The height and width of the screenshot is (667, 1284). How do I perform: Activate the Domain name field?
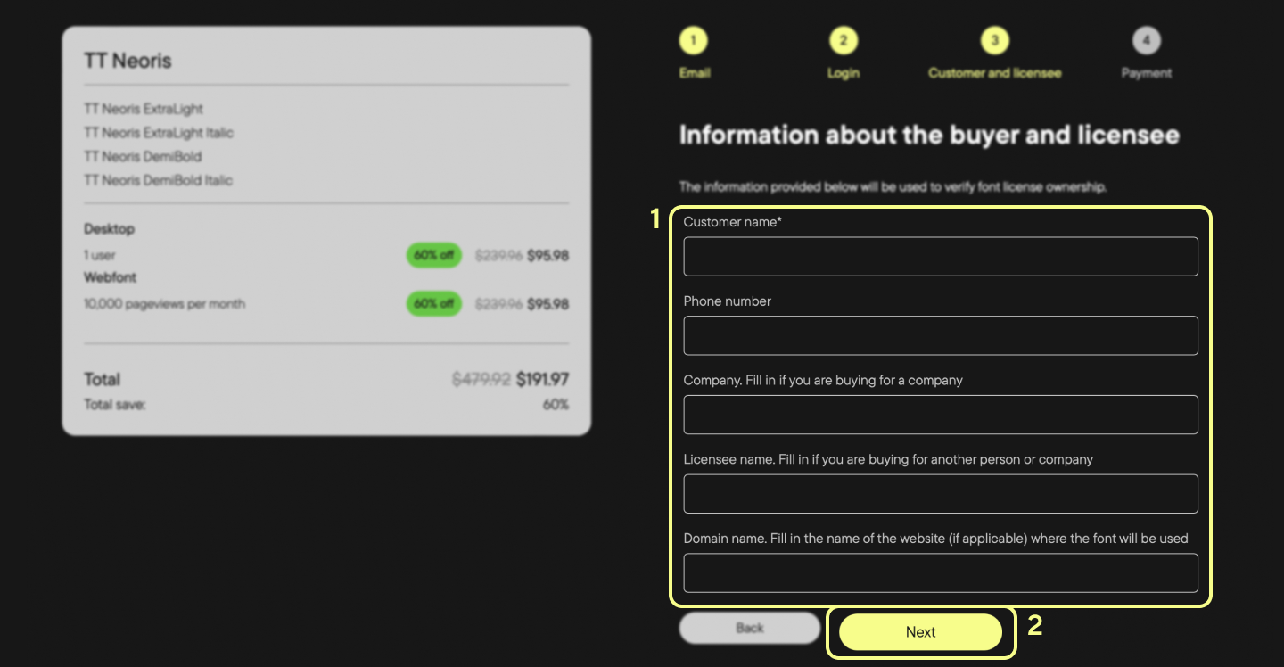tap(941, 573)
